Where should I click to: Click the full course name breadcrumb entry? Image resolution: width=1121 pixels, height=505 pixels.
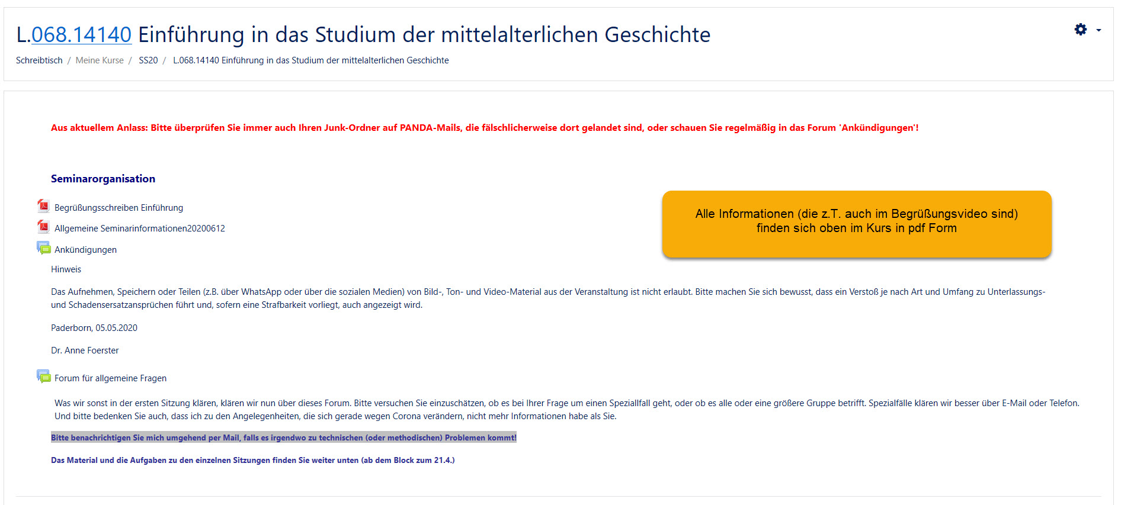coord(310,60)
